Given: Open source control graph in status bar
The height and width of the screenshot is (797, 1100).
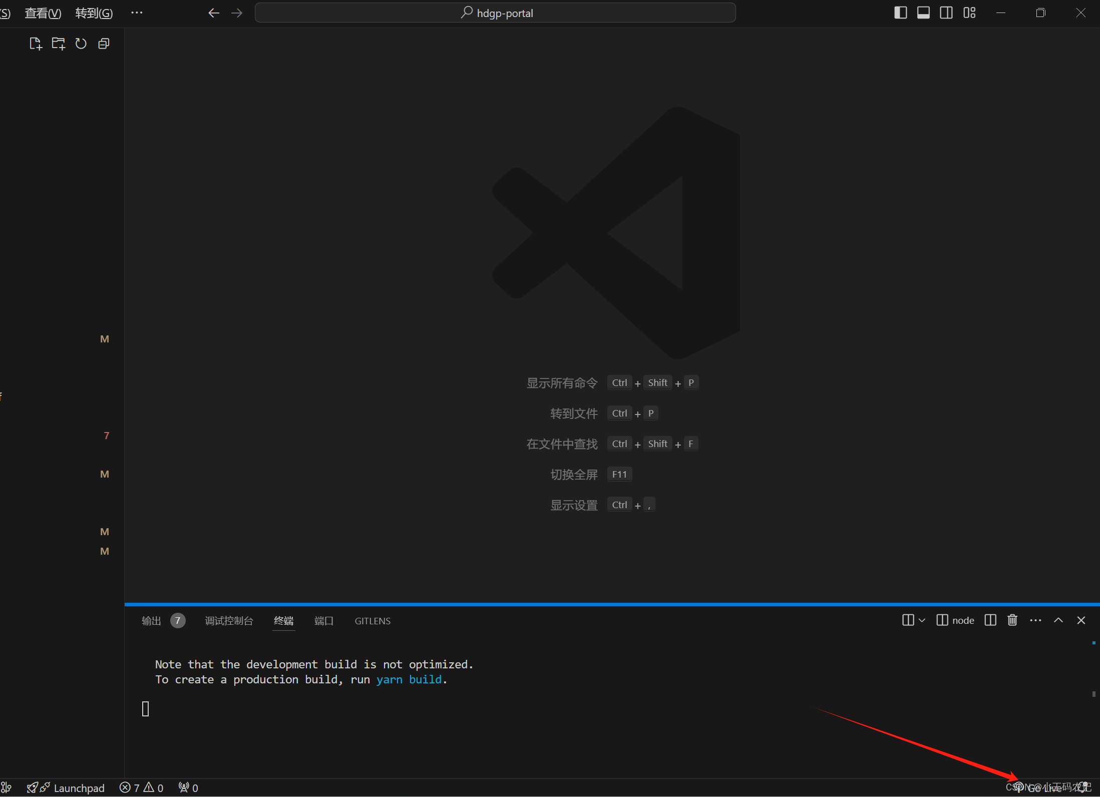Looking at the screenshot, I should click(x=7, y=788).
